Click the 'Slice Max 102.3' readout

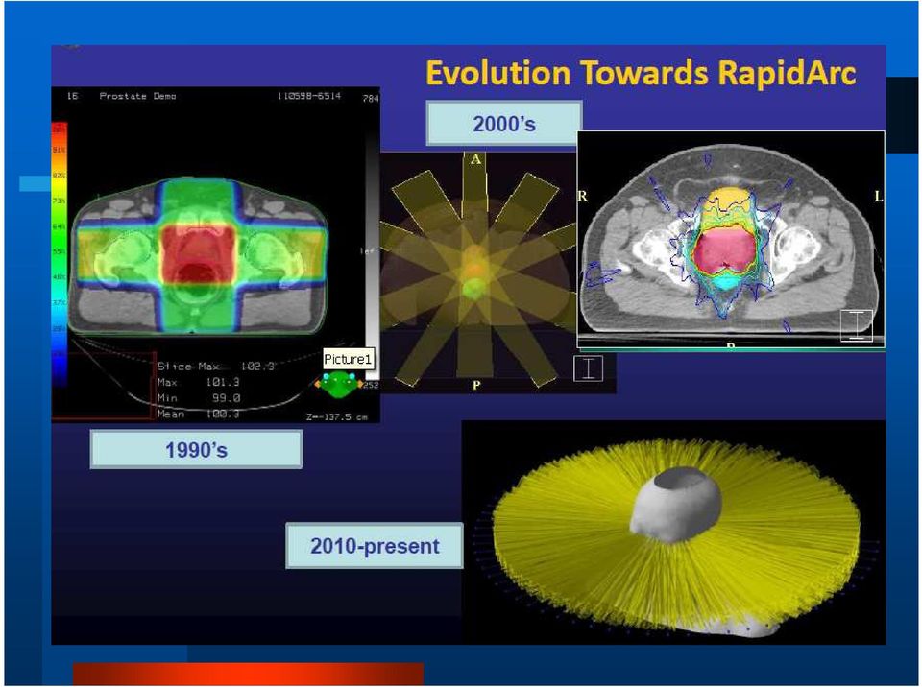pos(216,367)
